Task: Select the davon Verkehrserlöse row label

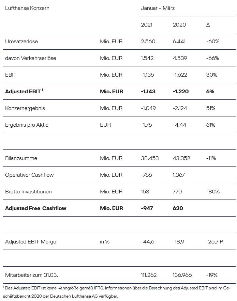Action: point(31,58)
